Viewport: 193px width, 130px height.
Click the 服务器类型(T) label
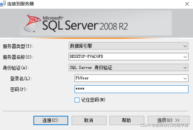18,46
